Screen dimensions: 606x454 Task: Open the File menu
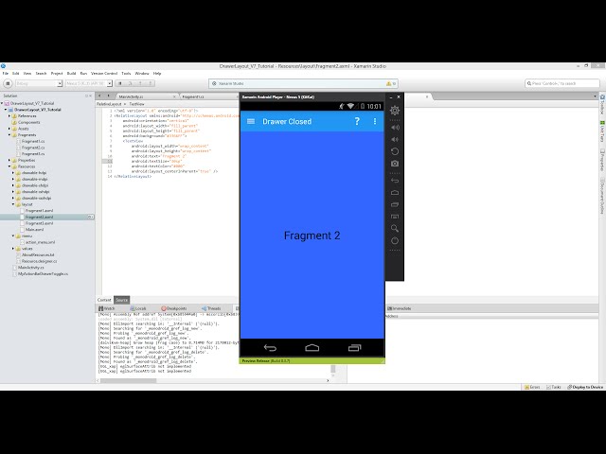tap(6, 74)
